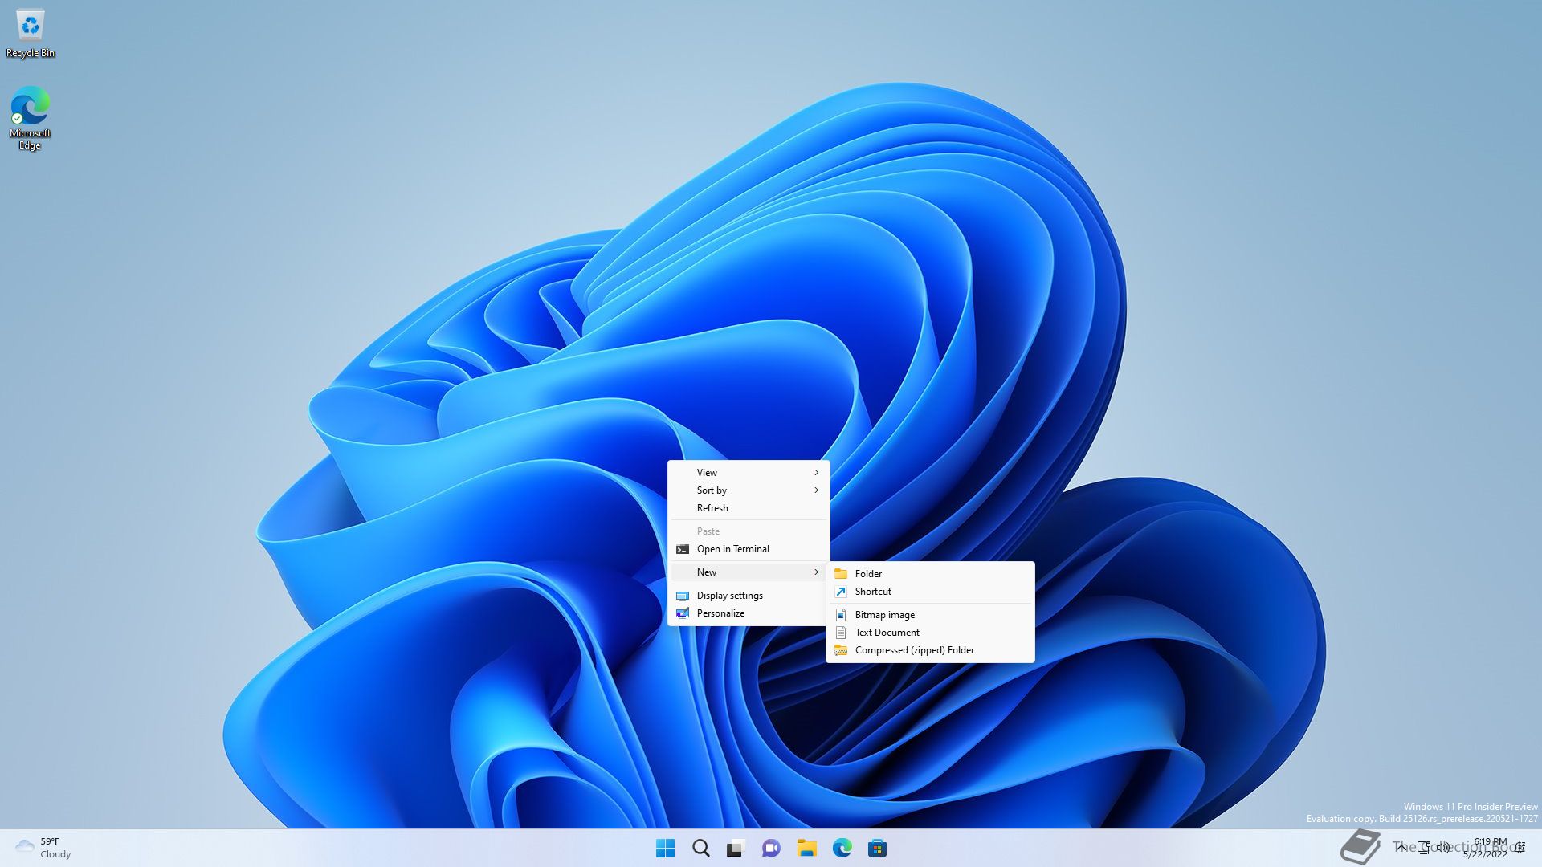This screenshot has height=867, width=1542.
Task: Create a new Bitmap image
Action: 930,614
